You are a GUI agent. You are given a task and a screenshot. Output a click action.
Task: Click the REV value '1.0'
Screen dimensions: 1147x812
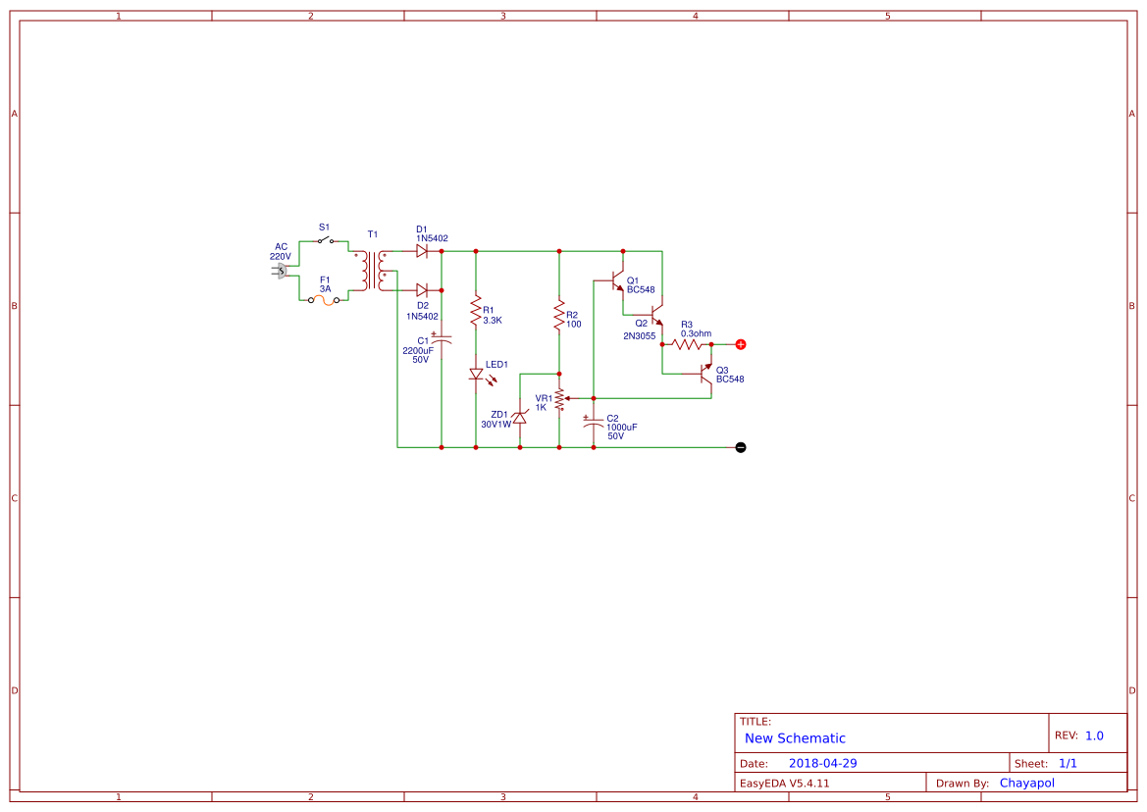point(1094,736)
